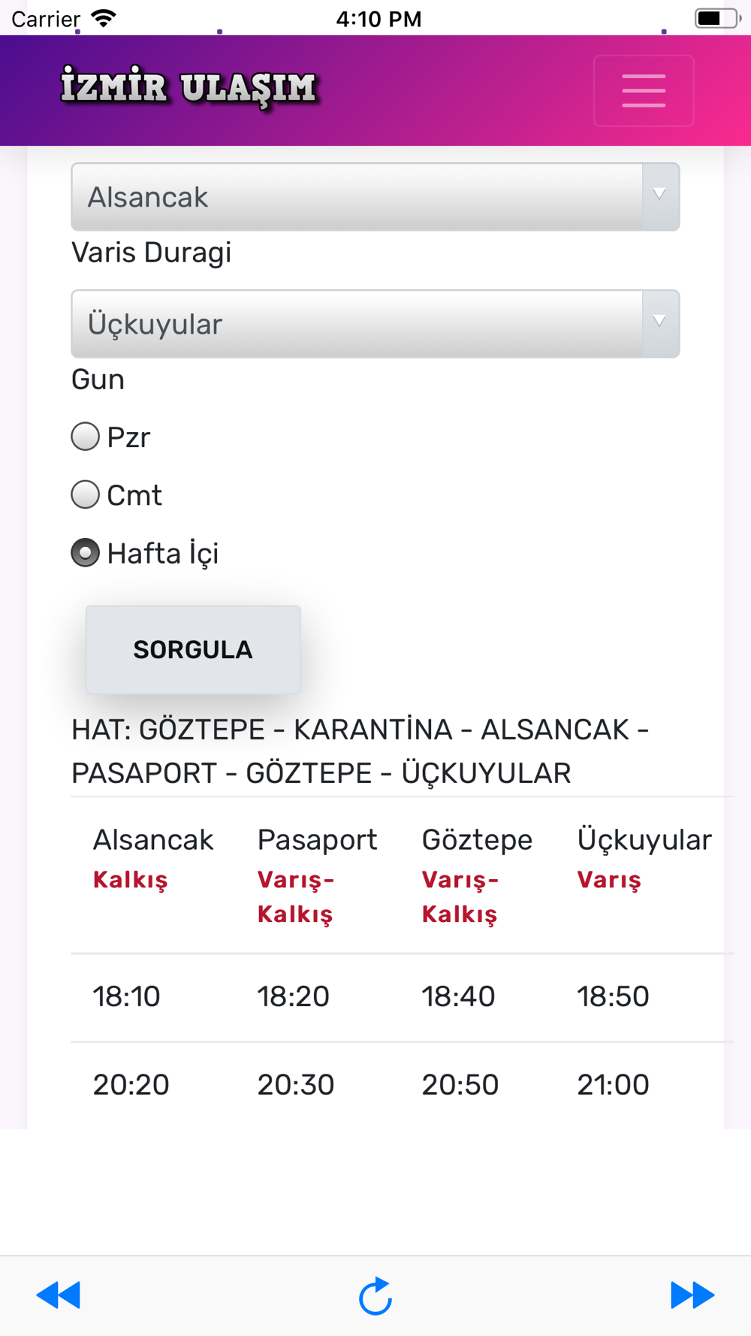751x1336 pixels.
Task: Reload the page with the refresh icon
Action: 375,1295
